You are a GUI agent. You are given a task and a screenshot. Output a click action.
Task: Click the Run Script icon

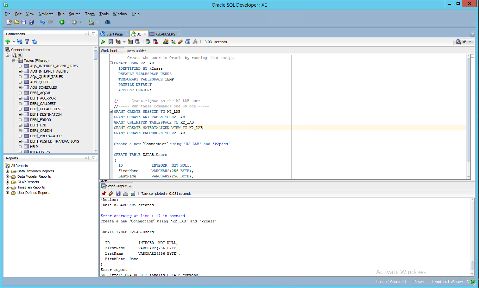click(110, 42)
